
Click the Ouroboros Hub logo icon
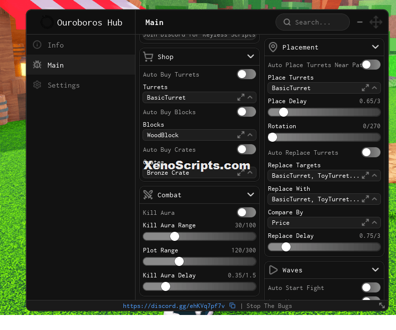click(x=47, y=22)
